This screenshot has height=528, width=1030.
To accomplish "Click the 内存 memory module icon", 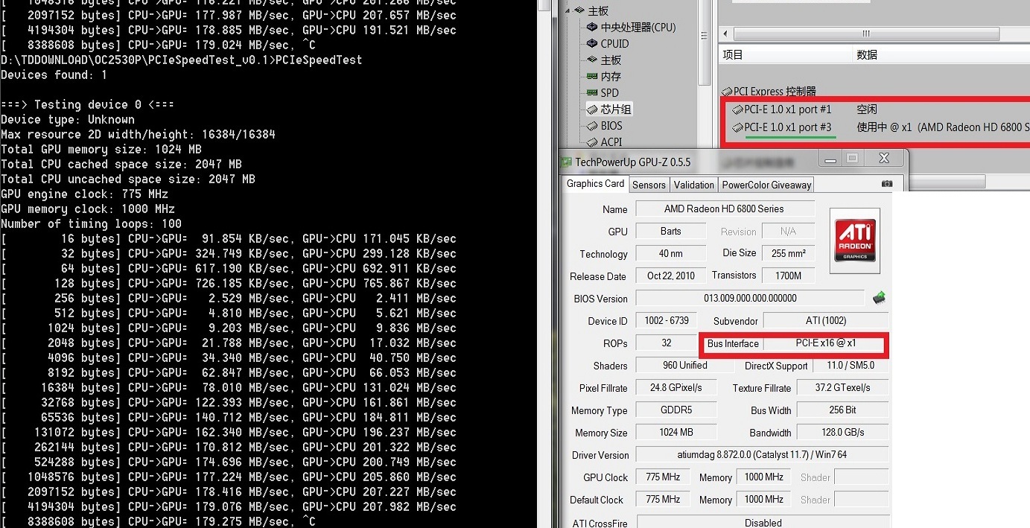I will (x=592, y=76).
